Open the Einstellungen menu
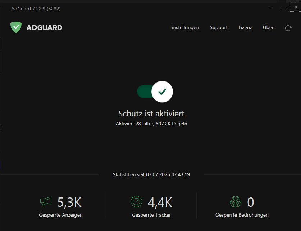This screenshot has height=231, width=301. [x=184, y=27]
